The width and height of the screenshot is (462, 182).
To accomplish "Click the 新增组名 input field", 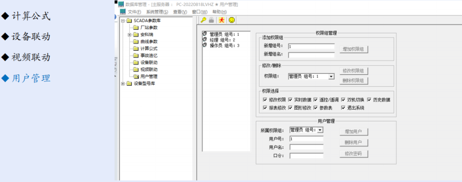I will (311, 55).
